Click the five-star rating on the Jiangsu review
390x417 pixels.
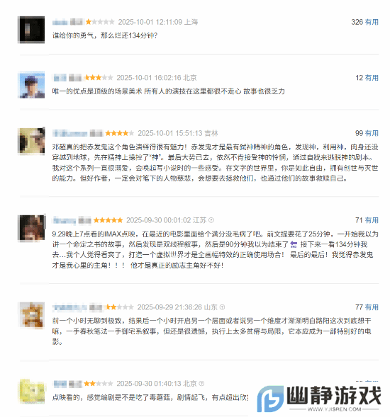tap(108, 220)
